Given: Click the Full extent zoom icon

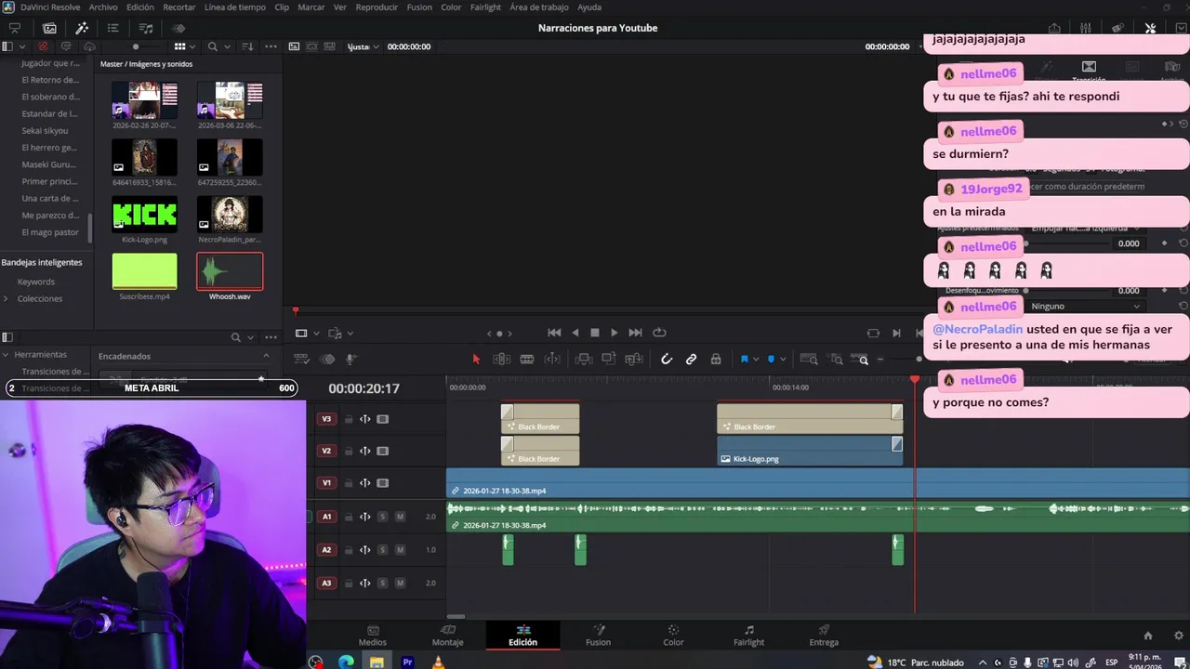Looking at the screenshot, I should (809, 359).
